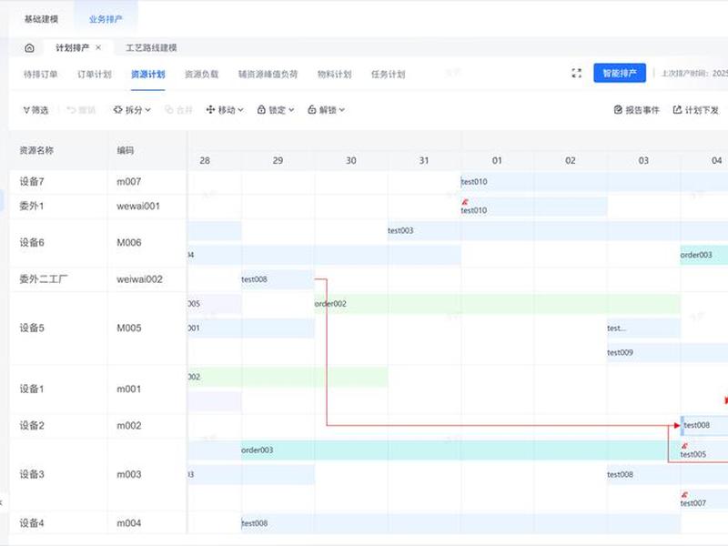The height and width of the screenshot is (546, 728).
Task: Click the 资源名称 column header
Action: [x=36, y=150]
